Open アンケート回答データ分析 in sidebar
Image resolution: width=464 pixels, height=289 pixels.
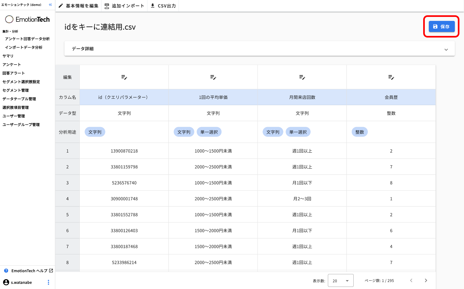click(27, 39)
